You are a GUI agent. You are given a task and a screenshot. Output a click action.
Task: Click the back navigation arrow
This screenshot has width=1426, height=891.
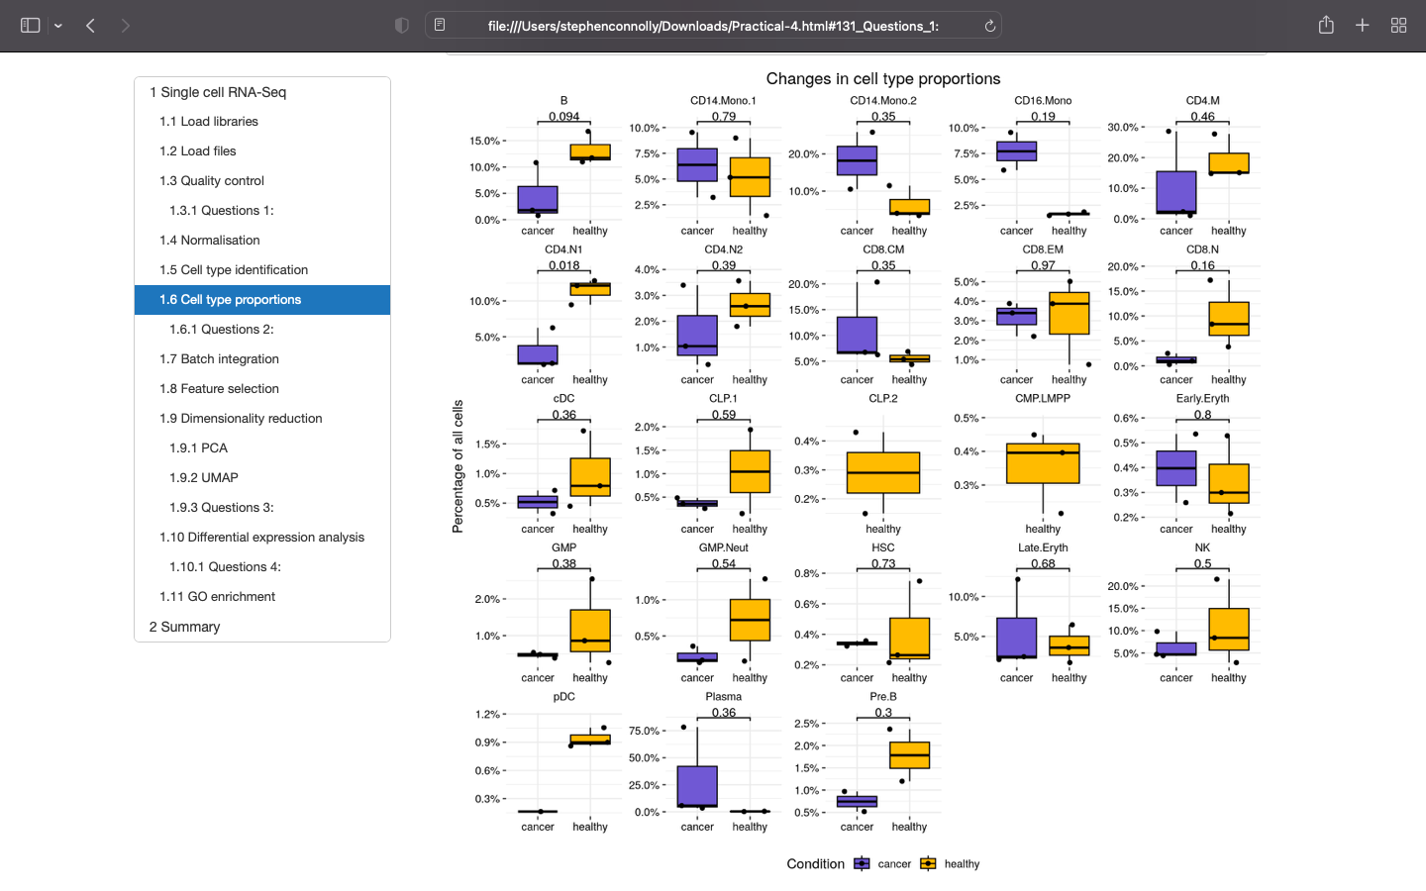(x=90, y=25)
